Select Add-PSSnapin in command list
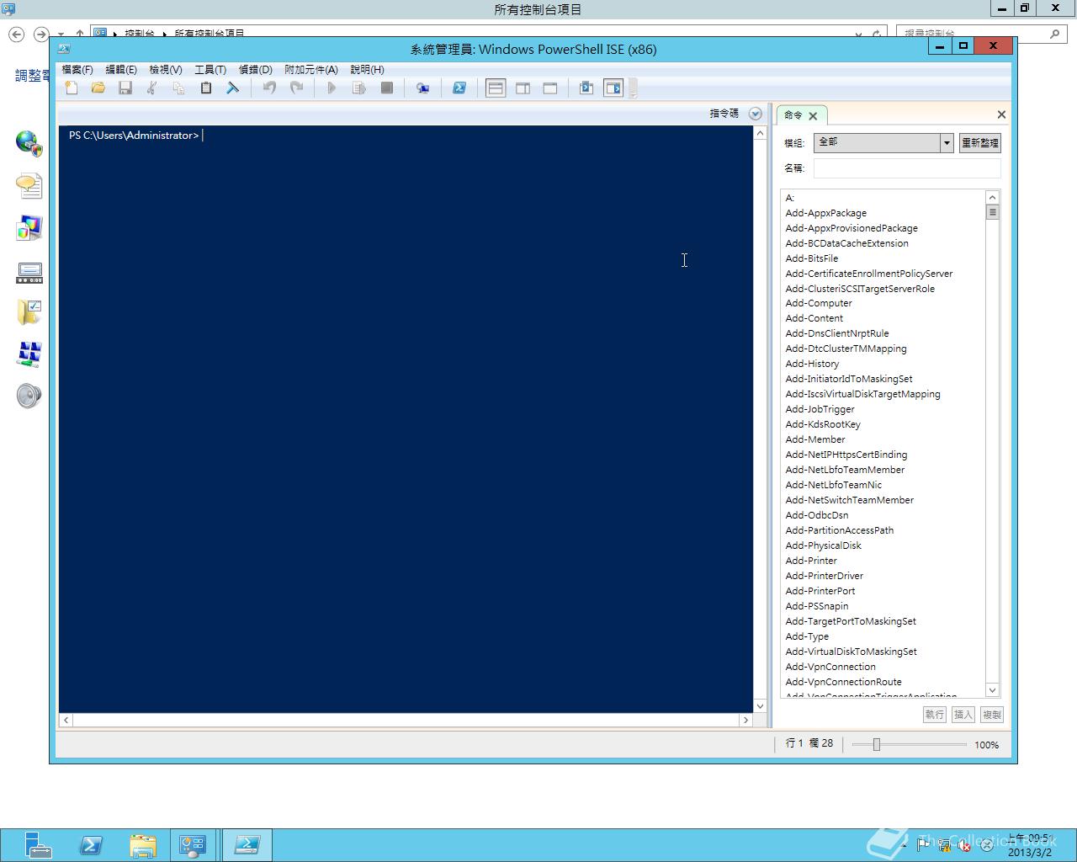The width and height of the screenshot is (1077, 862). (816, 606)
